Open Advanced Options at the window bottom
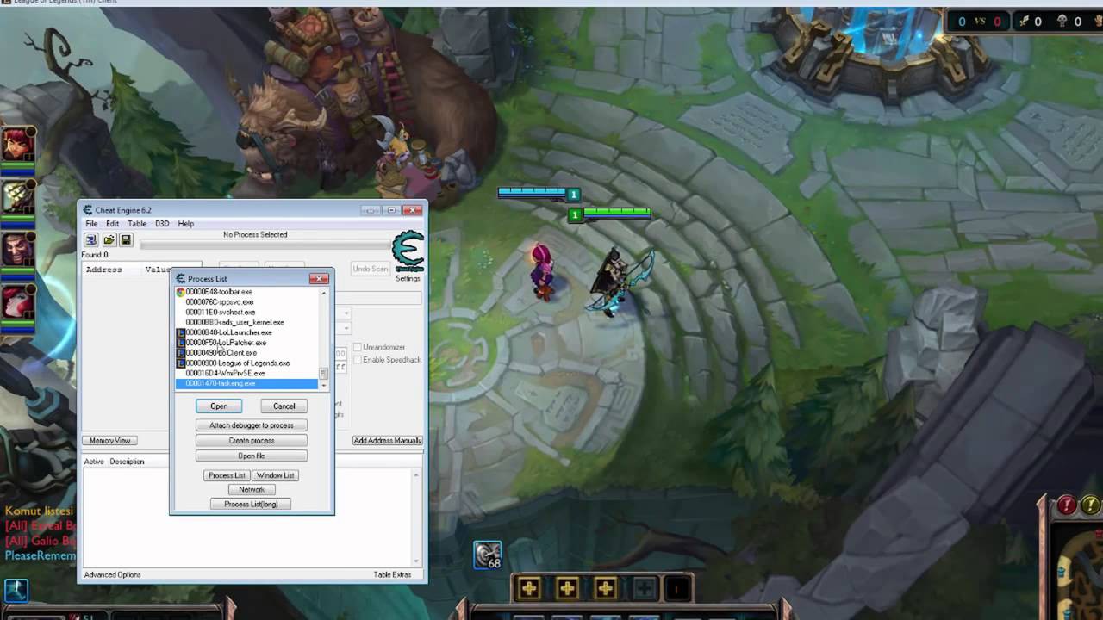Screen dimensions: 1103x620 click(112, 574)
